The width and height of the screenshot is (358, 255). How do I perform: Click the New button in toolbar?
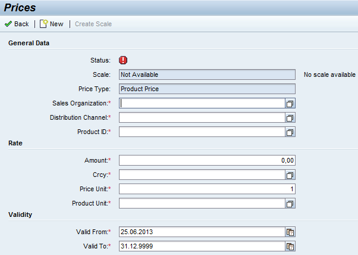(x=52, y=24)
